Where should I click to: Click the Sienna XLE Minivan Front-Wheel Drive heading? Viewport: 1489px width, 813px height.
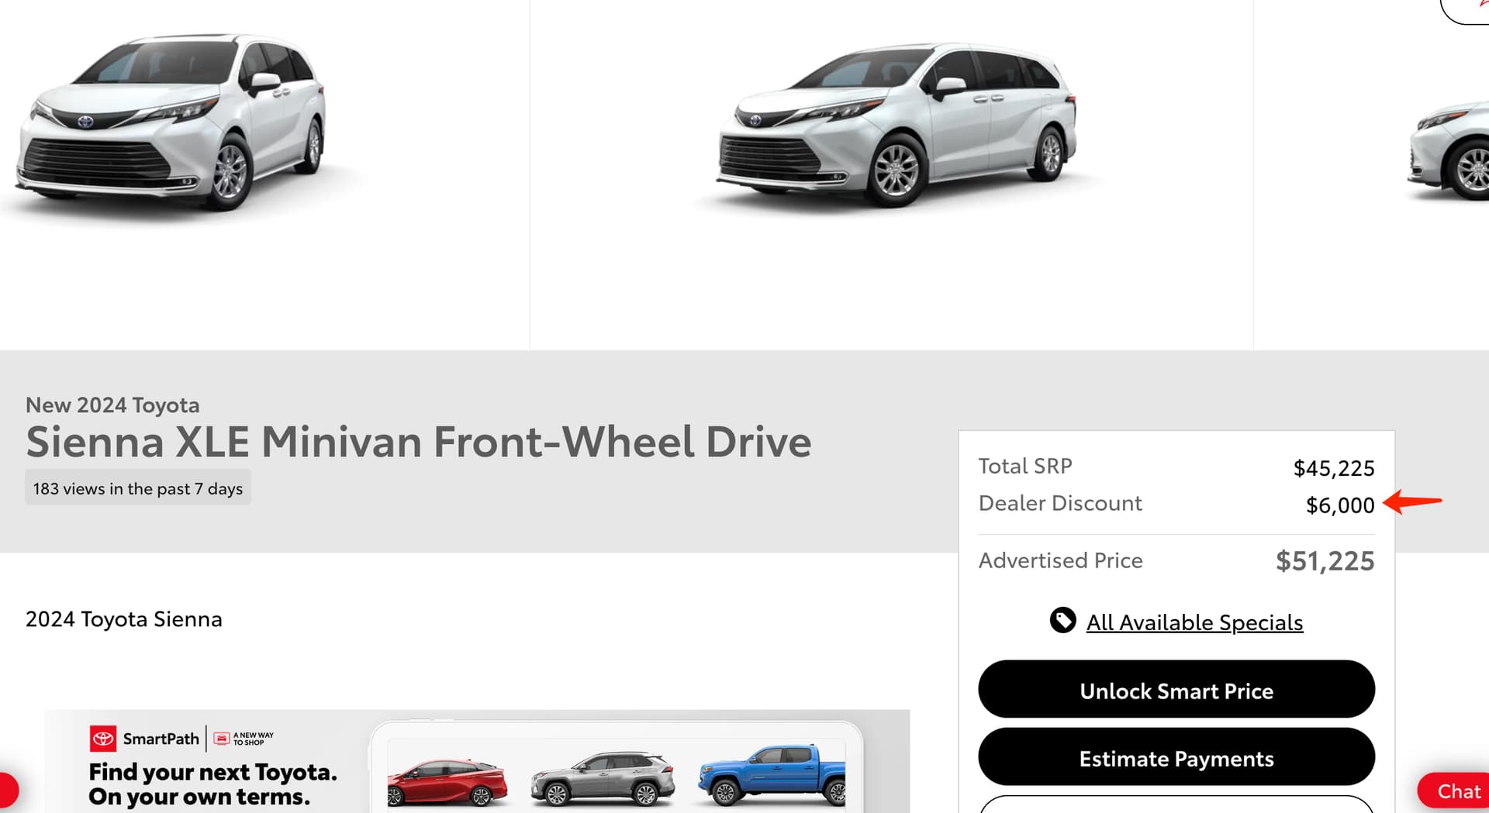[418, 442]
